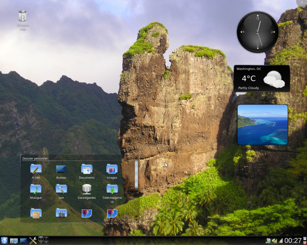Open the Documents folder
The height and width of the screenshot is (245, 307).
(x=86, y=169)
